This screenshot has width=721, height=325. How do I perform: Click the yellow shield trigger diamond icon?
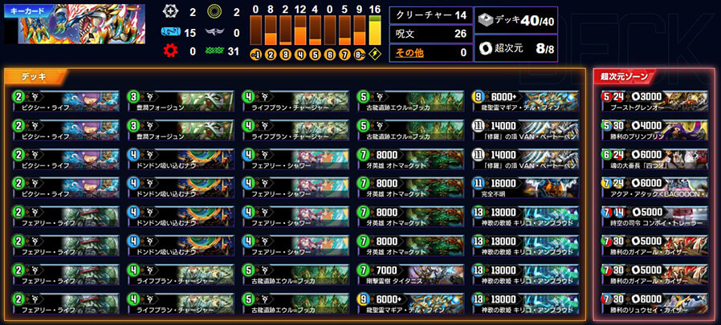[375, 55]
